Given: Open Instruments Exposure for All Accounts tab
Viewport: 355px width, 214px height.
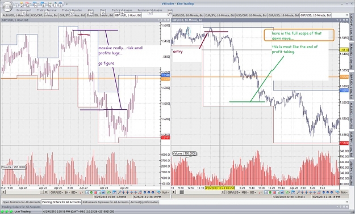Looking at the screenshot, I should [x=105, y=202].
